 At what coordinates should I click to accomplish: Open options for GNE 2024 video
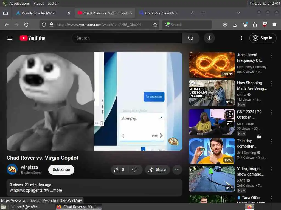pos(271,112)
